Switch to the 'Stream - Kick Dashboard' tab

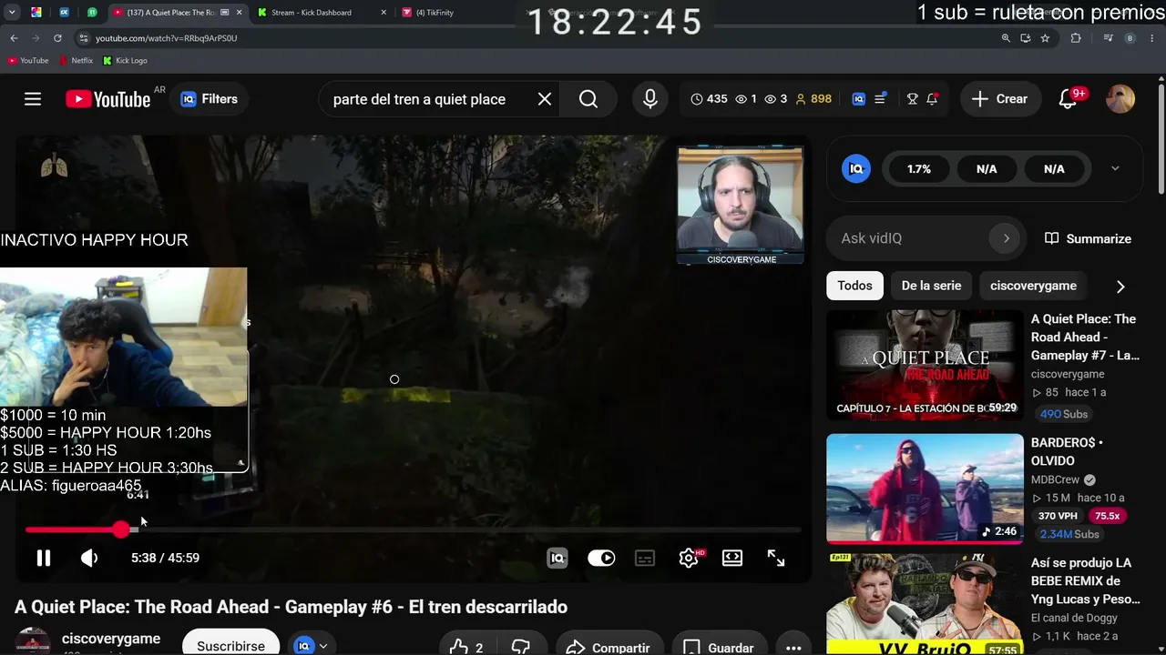pyautogui.click(x=311, y=13)
